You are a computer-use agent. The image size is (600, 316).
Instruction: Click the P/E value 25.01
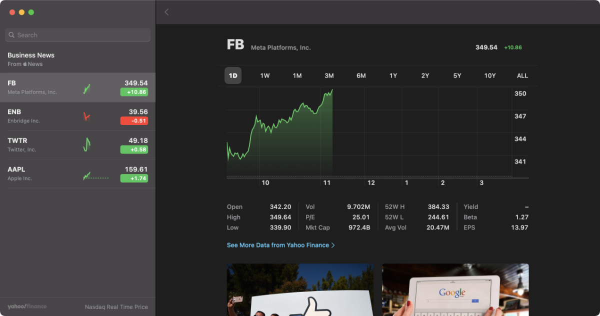(x=361, y=217)
